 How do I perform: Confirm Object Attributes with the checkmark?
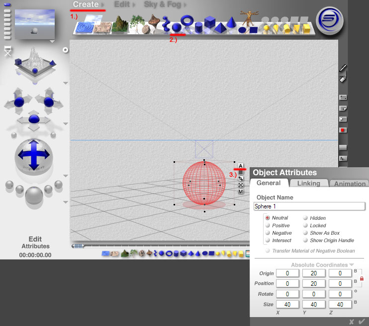point(362,322)
